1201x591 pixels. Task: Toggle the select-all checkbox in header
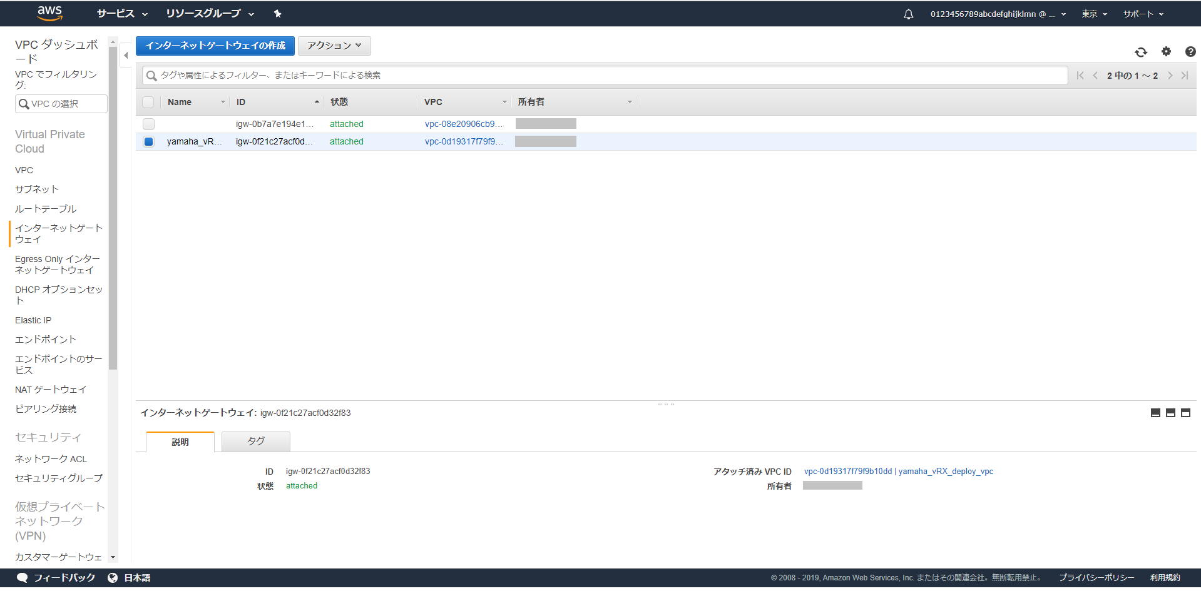tap(148, 102)
